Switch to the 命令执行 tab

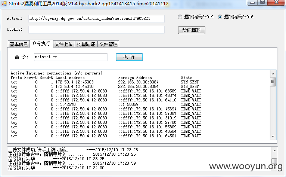click(x=41, y=43)
